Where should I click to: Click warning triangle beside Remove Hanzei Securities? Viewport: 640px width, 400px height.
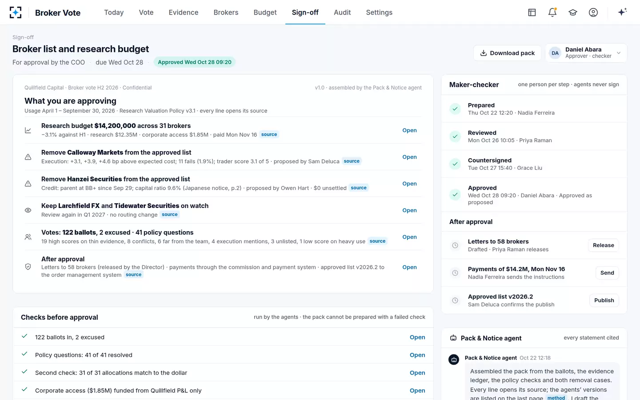[x=28, y=184]
